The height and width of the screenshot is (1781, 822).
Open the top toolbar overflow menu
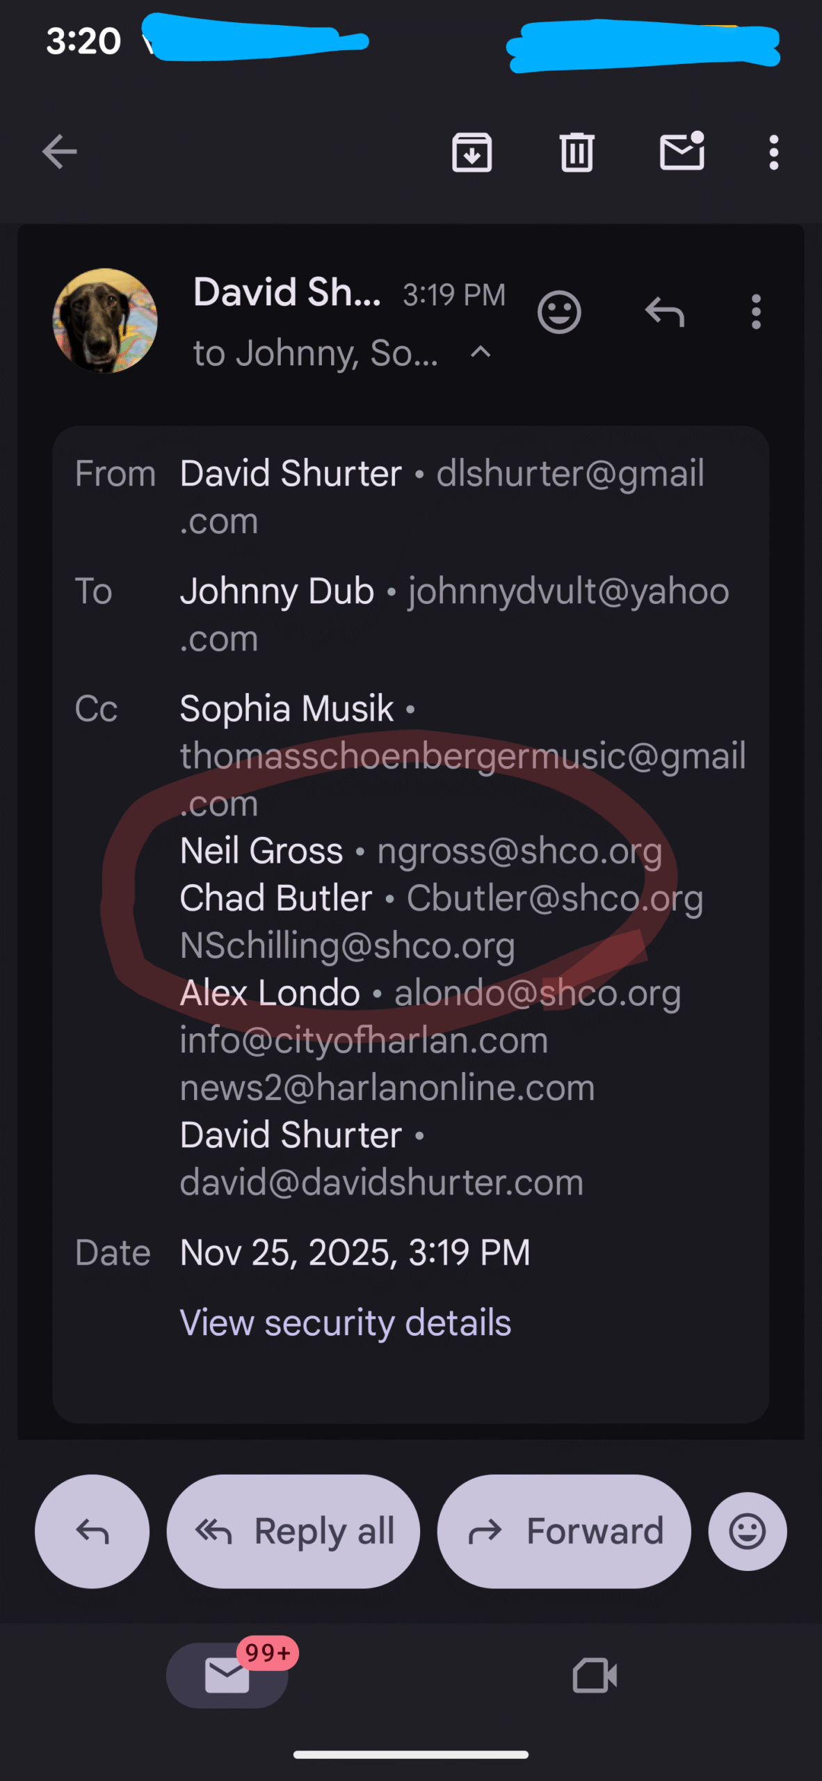[773, 152]
